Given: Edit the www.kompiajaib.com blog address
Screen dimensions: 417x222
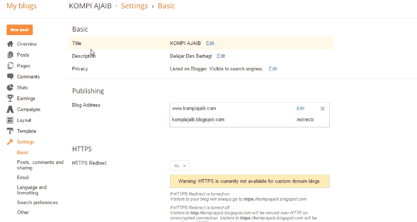Looking at the screenshot, I should pyautogui.click(x=300, y=108).
